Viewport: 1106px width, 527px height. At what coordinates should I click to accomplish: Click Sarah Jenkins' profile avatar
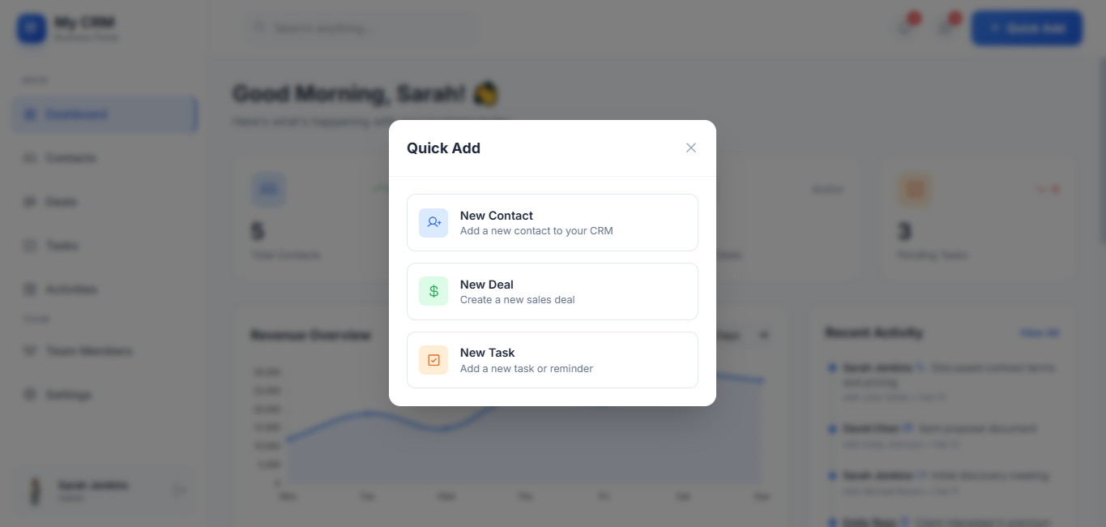(x=35, y=491)
